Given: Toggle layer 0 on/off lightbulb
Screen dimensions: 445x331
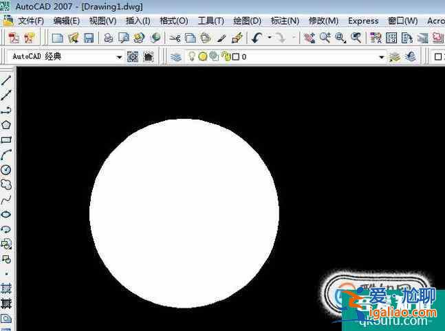Looking at the screenshot, I should point(192,57).
